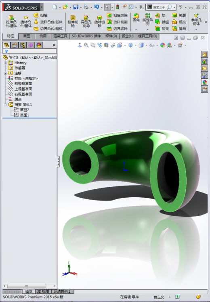Click the Boundary Cut tool (边界切除)

[117, 29]
